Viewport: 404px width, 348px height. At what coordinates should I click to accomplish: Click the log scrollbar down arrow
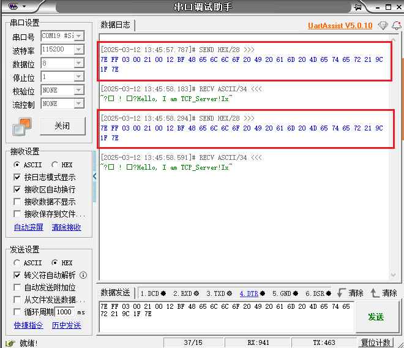pyautogui.click(x=393, y=275)
